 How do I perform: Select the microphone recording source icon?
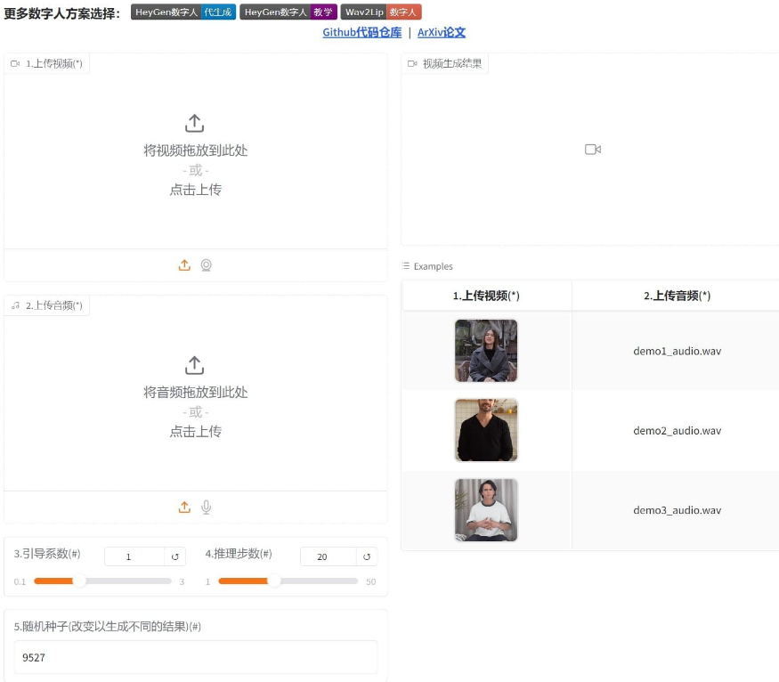pyautogui.click(x=206, y=507)
